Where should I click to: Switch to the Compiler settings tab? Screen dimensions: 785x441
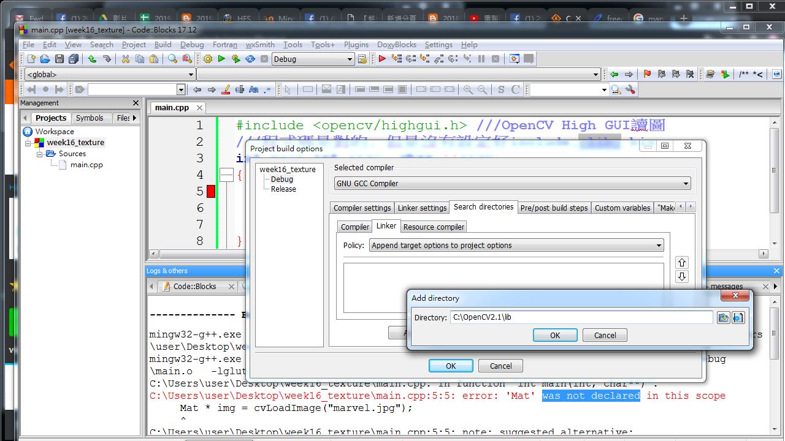(362, 208)
